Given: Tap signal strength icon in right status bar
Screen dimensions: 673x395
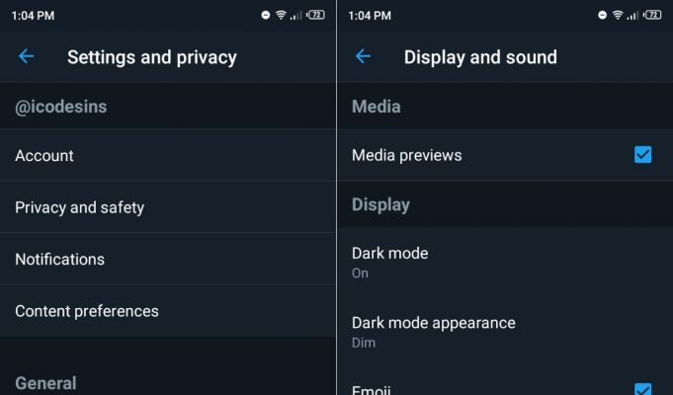Looking at the screenshot, I should tap(632, 16).
